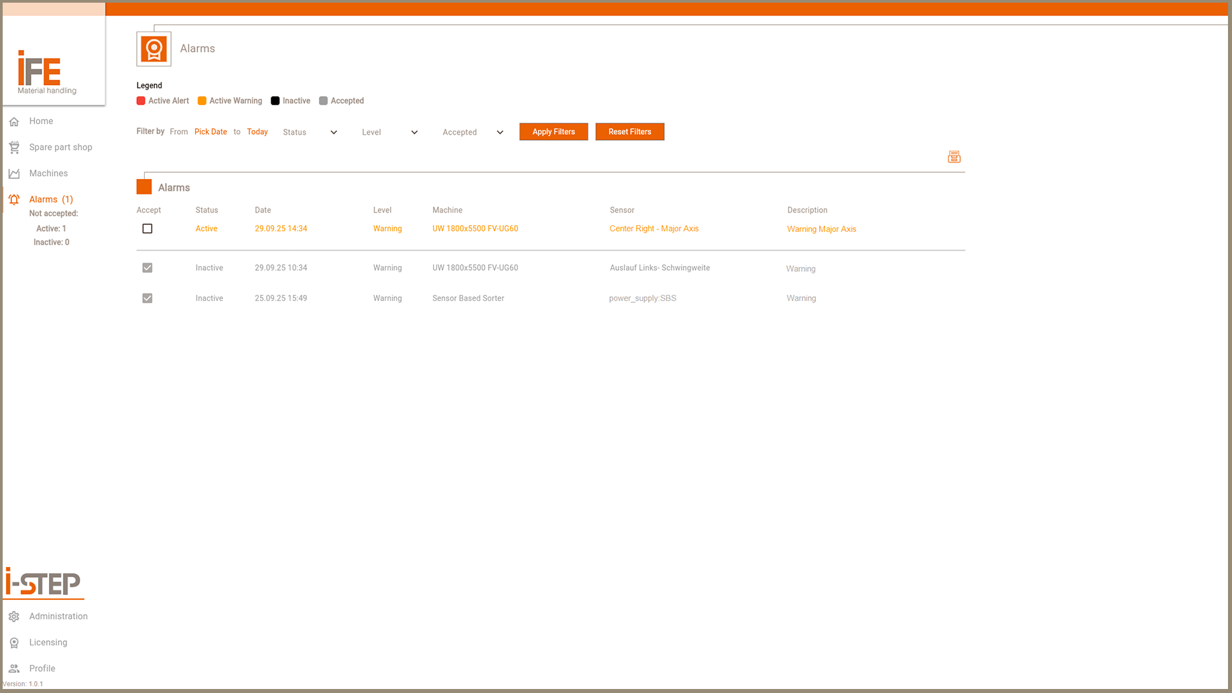The image size is (1232, 693).
Task: Expand the Accepted filter dropdown
Action: pyautogui.click(x=473, y=132)
